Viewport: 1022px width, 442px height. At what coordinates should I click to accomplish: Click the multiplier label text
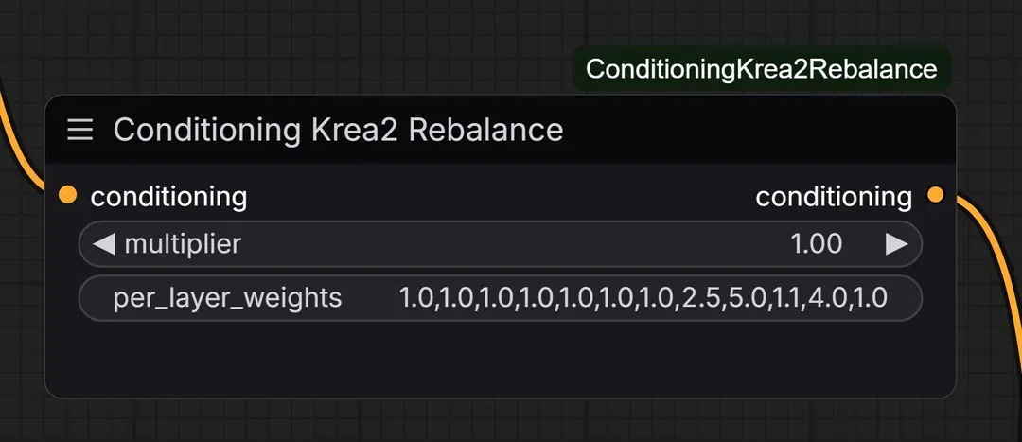pos(183,244)
